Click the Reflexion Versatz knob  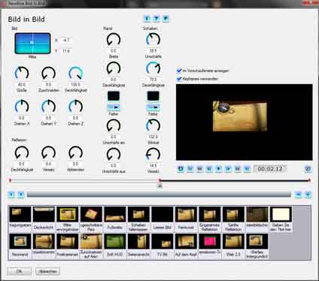click(48, 153)
